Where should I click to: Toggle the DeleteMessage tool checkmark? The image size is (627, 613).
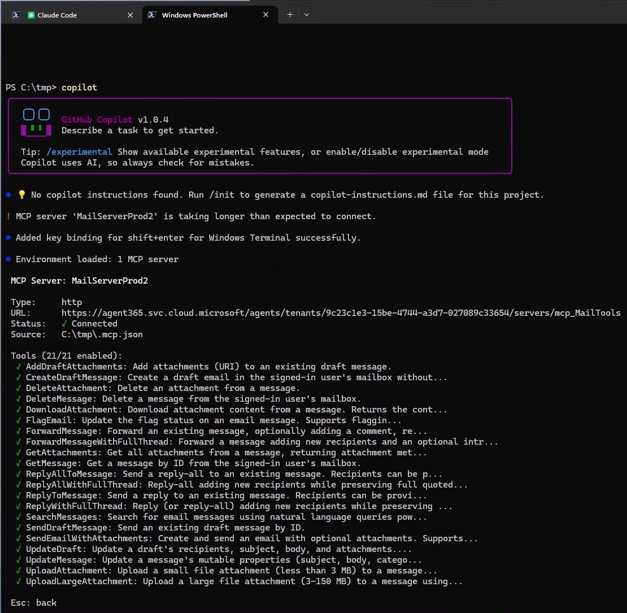tap(19, 398)
